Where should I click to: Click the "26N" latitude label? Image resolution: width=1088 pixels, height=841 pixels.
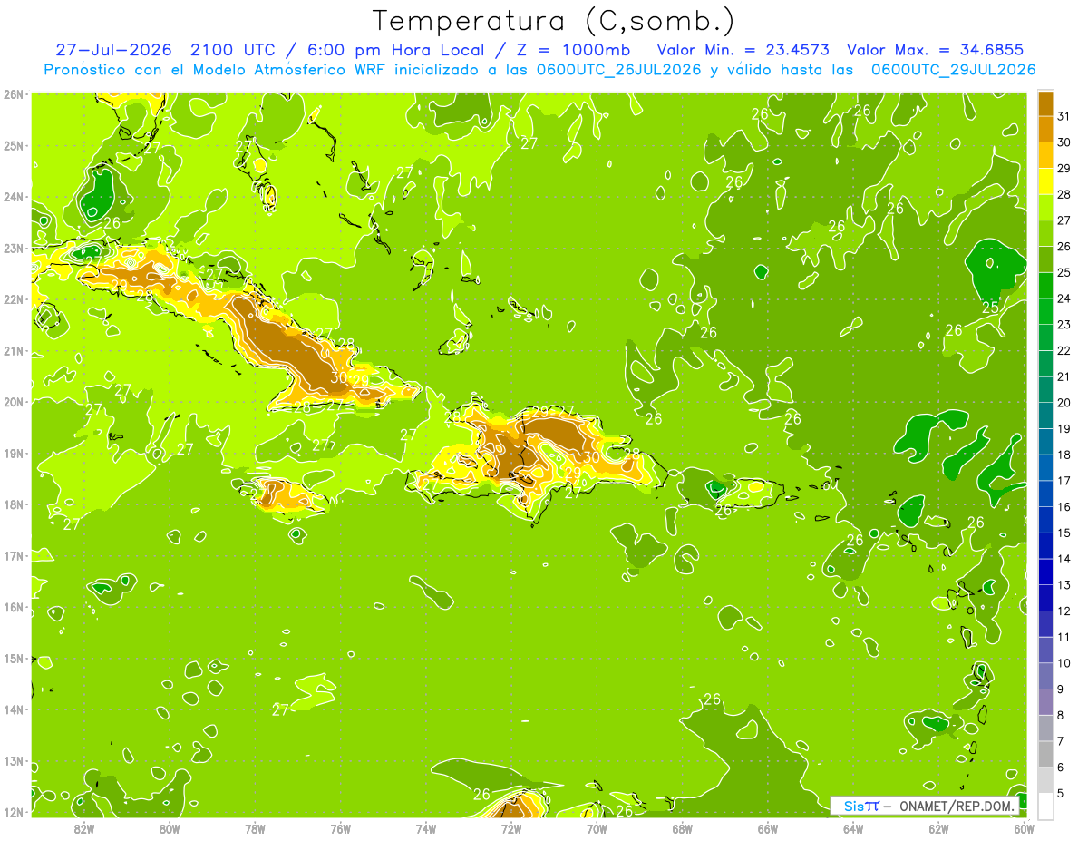[x=13, y=93]
